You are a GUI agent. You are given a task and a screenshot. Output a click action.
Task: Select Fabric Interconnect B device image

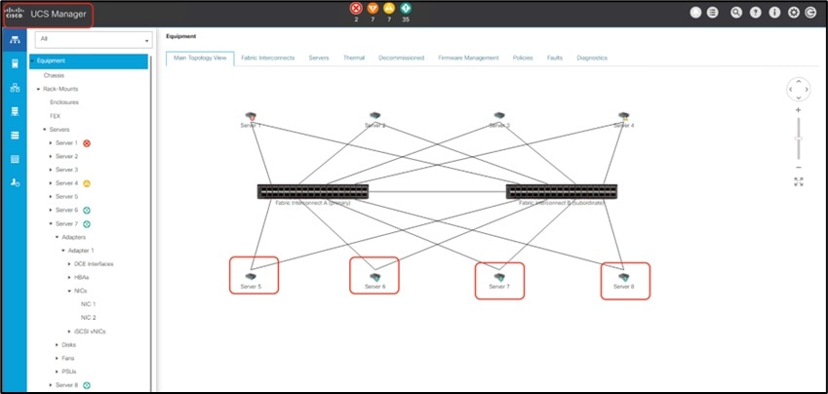[x=562, y=191]
